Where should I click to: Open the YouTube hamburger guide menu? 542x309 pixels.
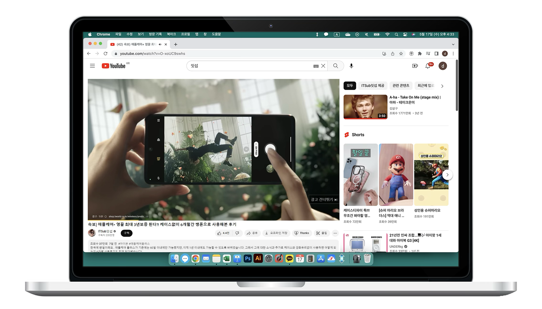(x=92, y=66)
